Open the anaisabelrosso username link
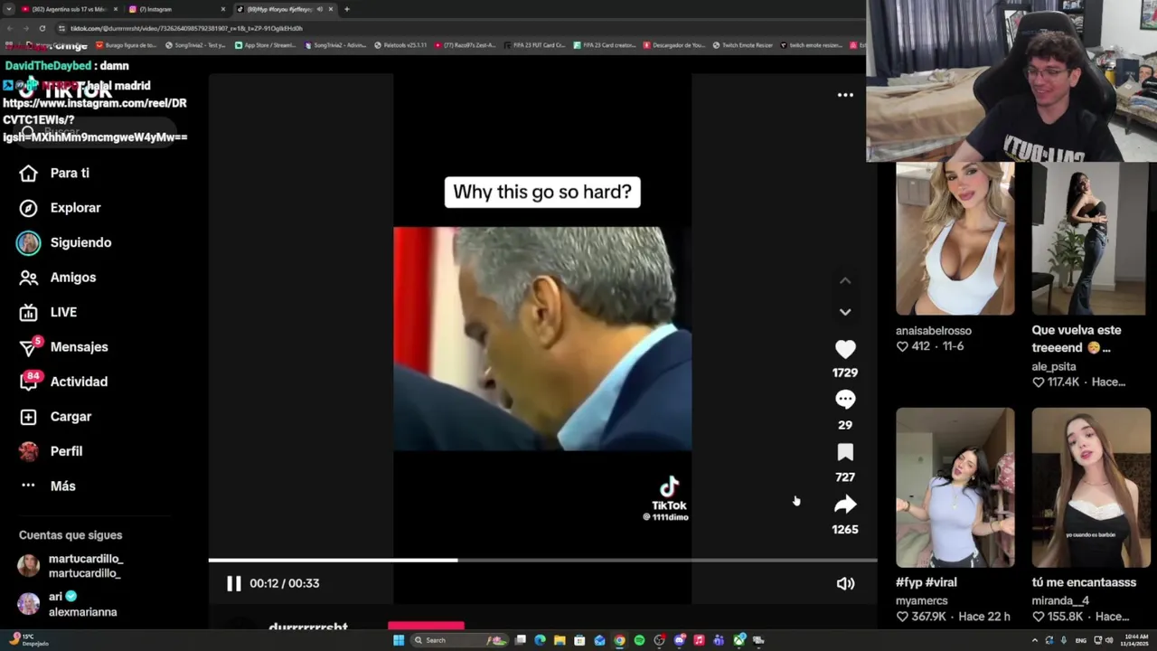The width and height of the screenshot is (1157, 651). [x=934, y=331]
